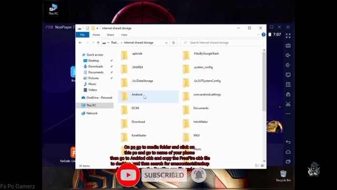Open the Home ribbon tab
The height and width of the screenshot is (190, 337).
[x=96, y=35]
